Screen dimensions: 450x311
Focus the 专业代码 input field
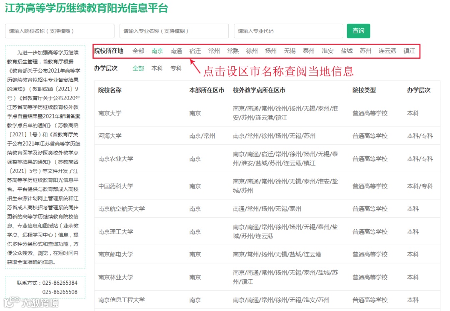coord(288,31)
